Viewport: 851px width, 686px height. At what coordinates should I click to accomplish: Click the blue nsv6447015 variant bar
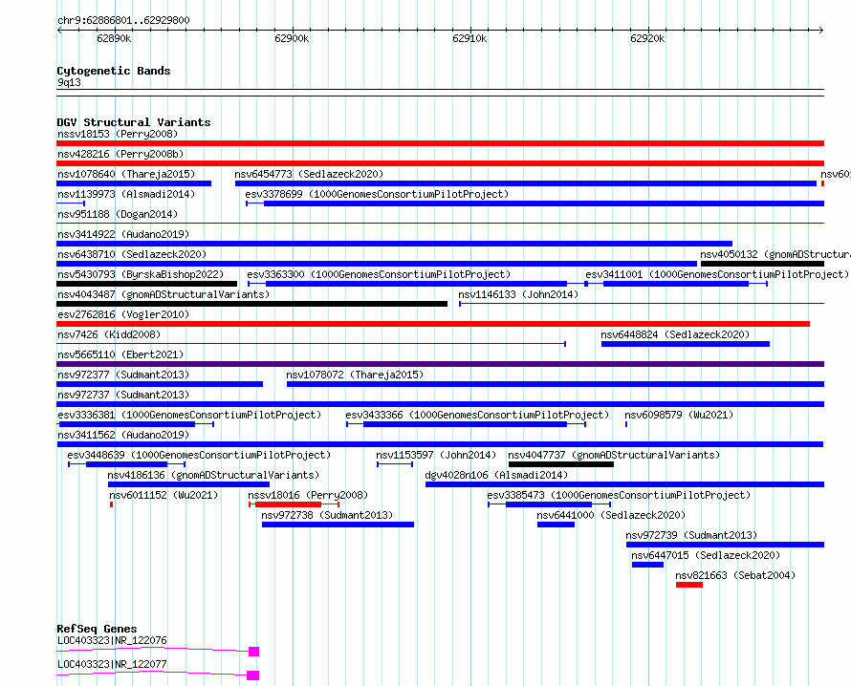point(647,565)
